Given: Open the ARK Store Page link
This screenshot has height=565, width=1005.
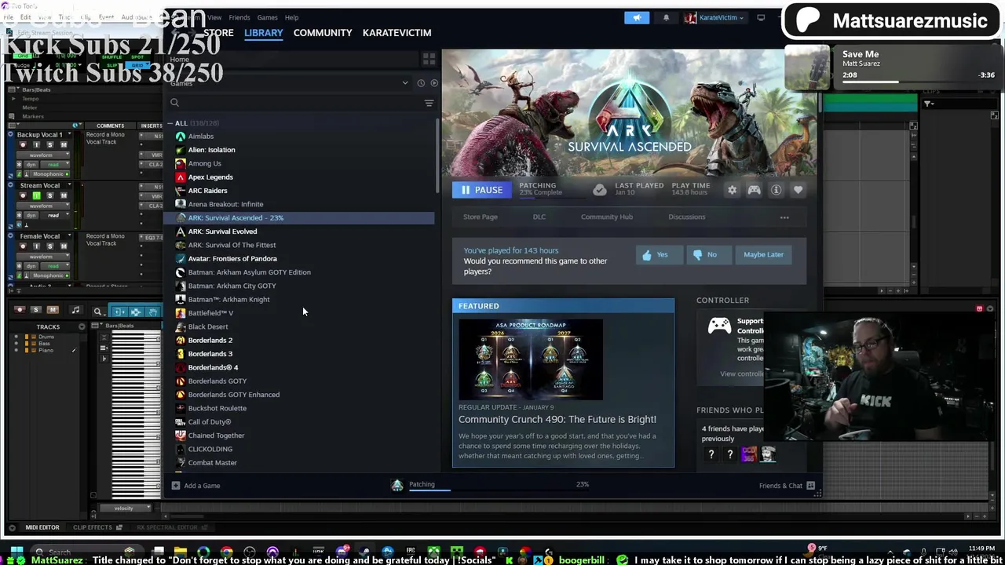Looking at the screenshot, I should 481,217.
